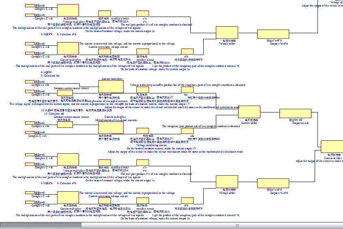
Task: Select the small bci output block
Action: coord(187,89)
